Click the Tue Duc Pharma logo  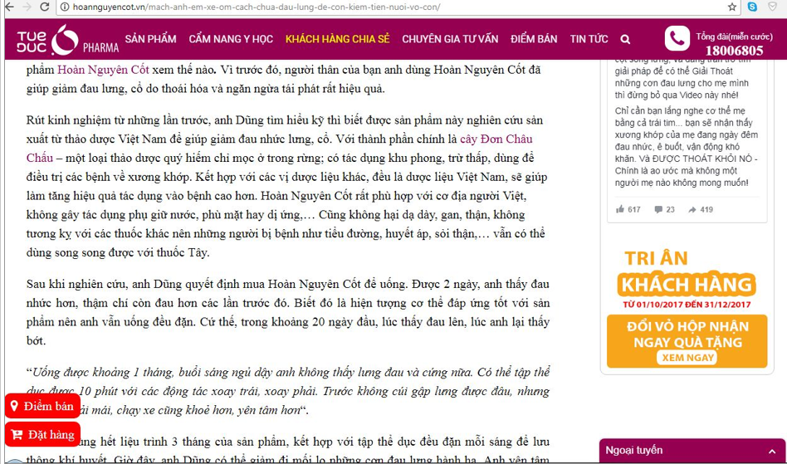pos(59,39)
